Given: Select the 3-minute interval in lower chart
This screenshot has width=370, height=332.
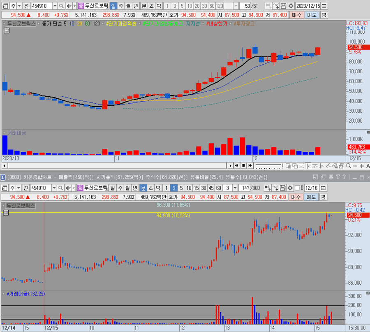Looking at the screenshot, I should click(174, 188).
